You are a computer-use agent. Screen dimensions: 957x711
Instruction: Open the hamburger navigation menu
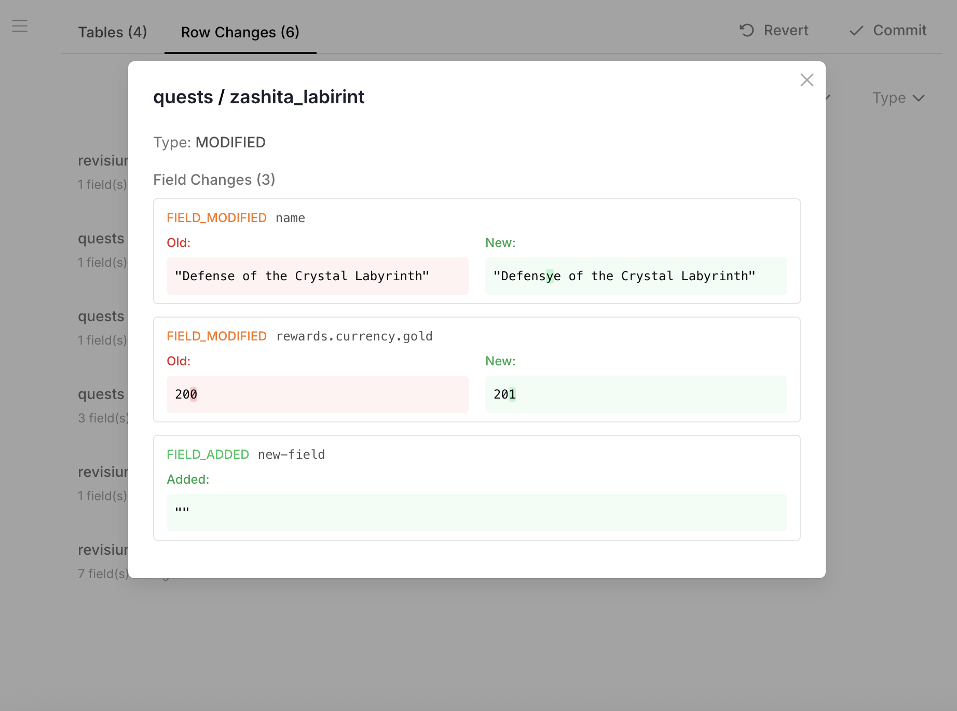20,26
